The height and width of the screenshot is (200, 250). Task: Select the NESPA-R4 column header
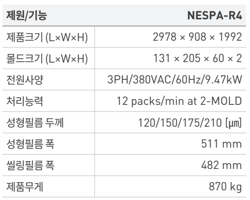(214, 16)
